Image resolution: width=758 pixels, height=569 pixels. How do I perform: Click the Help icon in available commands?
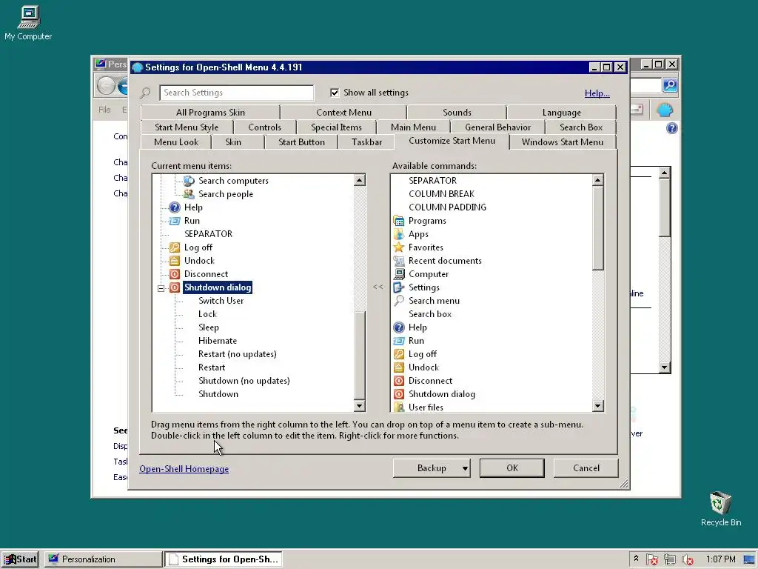pyautogui.click(x=399, y=327)
